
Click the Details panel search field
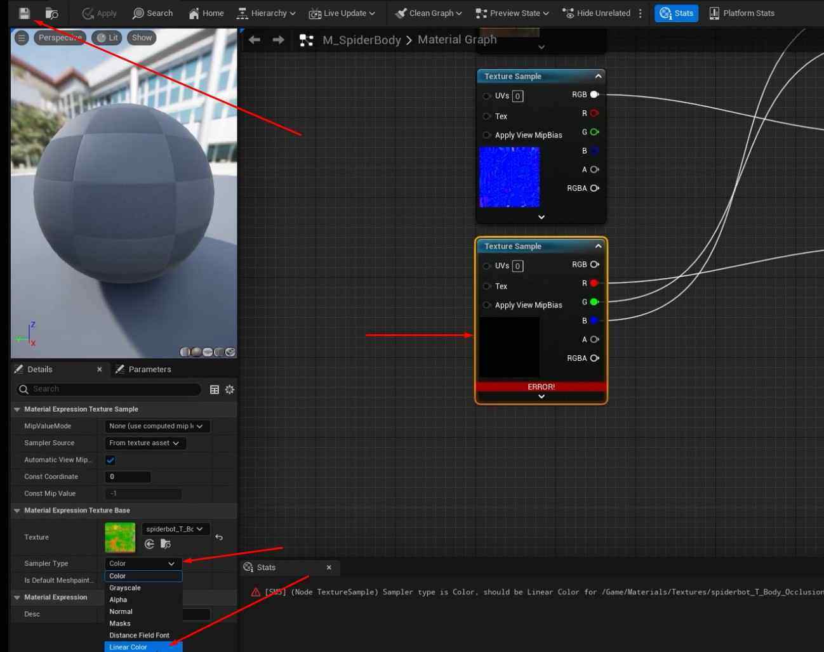(109, 389)
